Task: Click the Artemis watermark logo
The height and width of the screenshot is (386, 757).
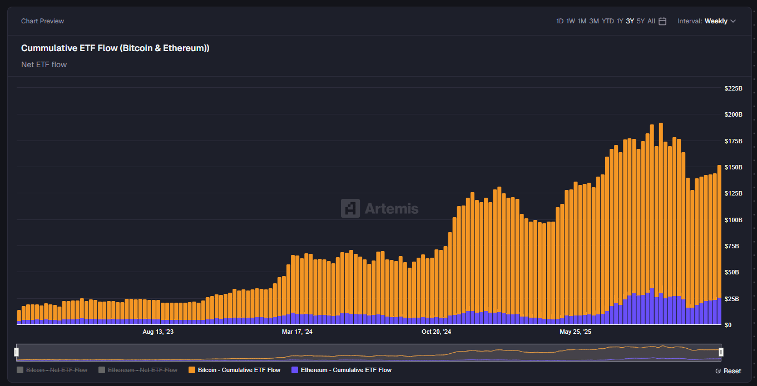Action: coord(350,208)
